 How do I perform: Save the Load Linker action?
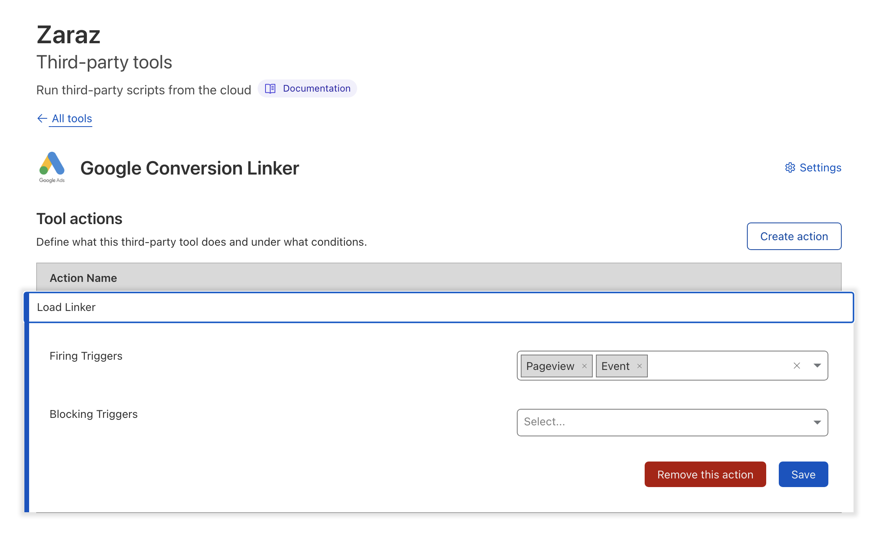pyautogui.click(x=803, y=474)
